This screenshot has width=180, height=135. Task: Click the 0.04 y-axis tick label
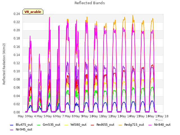pos(17,96)
